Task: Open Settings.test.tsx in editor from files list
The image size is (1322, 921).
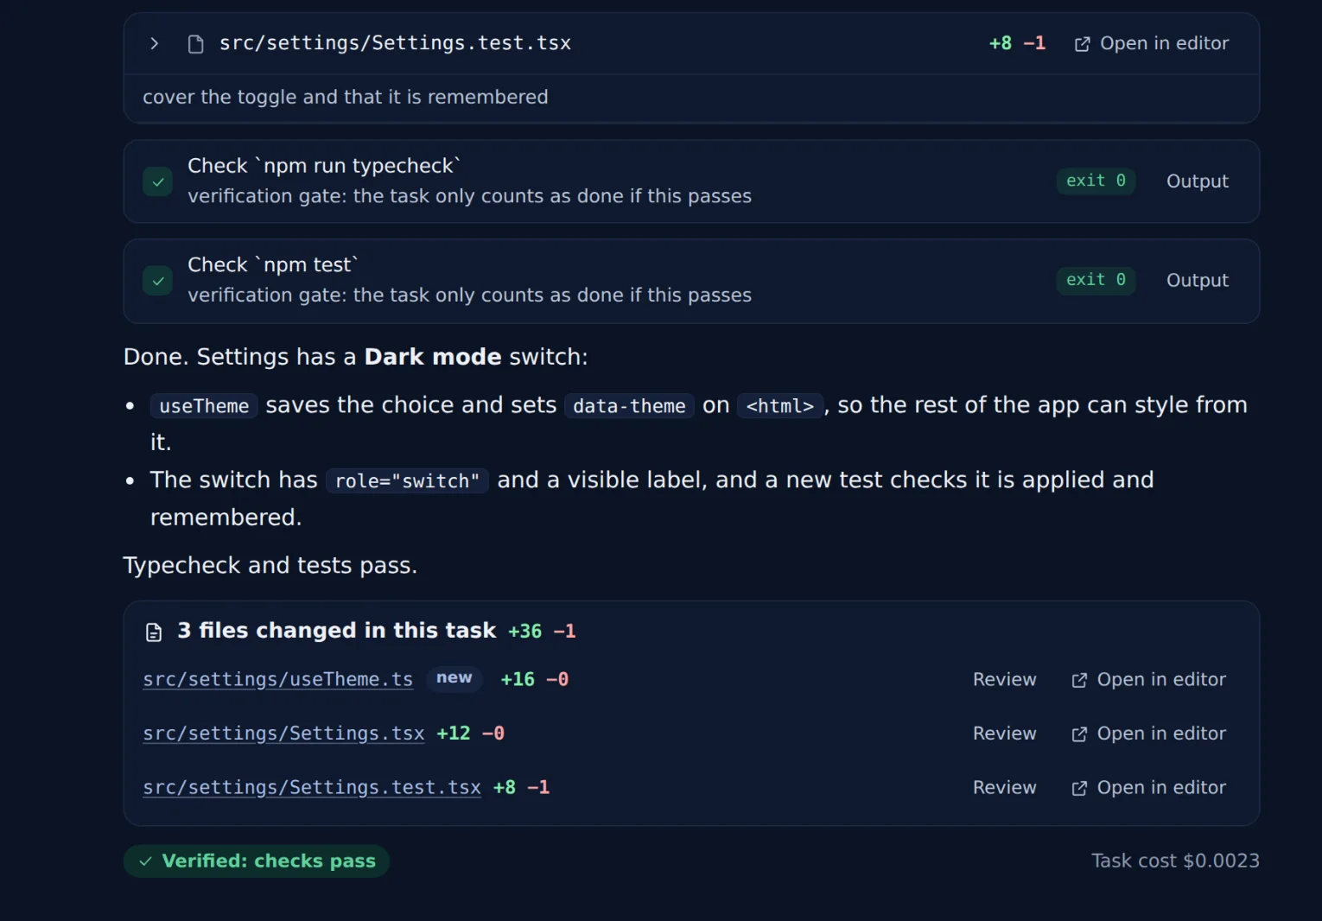Action: pos(1148,788)
